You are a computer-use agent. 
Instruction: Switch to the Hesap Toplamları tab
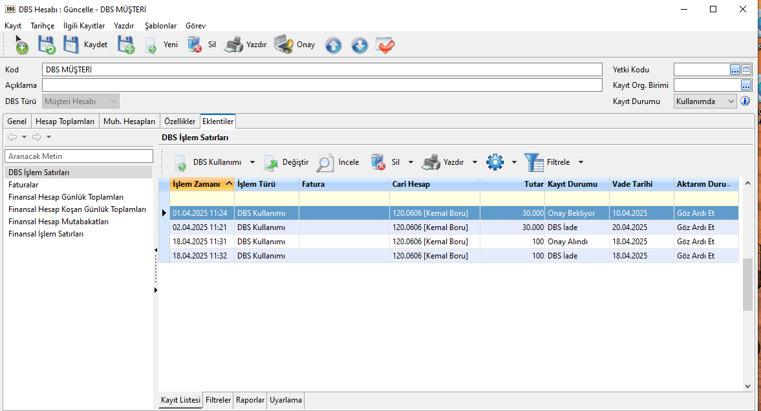click(65, 121)
